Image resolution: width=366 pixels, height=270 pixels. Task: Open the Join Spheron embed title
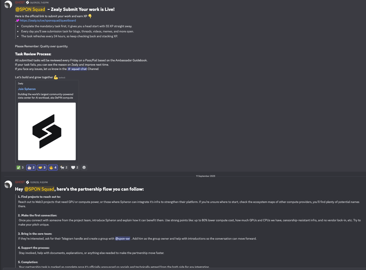27,89
